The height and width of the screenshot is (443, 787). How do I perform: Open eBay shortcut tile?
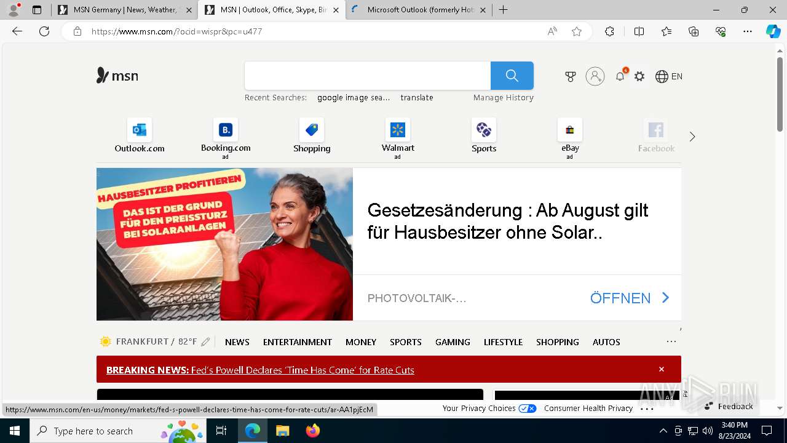tap(570, 138)
